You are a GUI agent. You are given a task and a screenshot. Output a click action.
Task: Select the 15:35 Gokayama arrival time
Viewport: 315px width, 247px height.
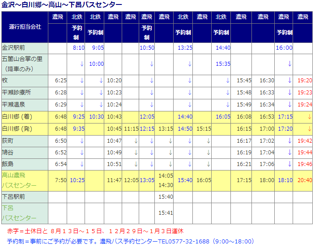click(x=223, y=64)
